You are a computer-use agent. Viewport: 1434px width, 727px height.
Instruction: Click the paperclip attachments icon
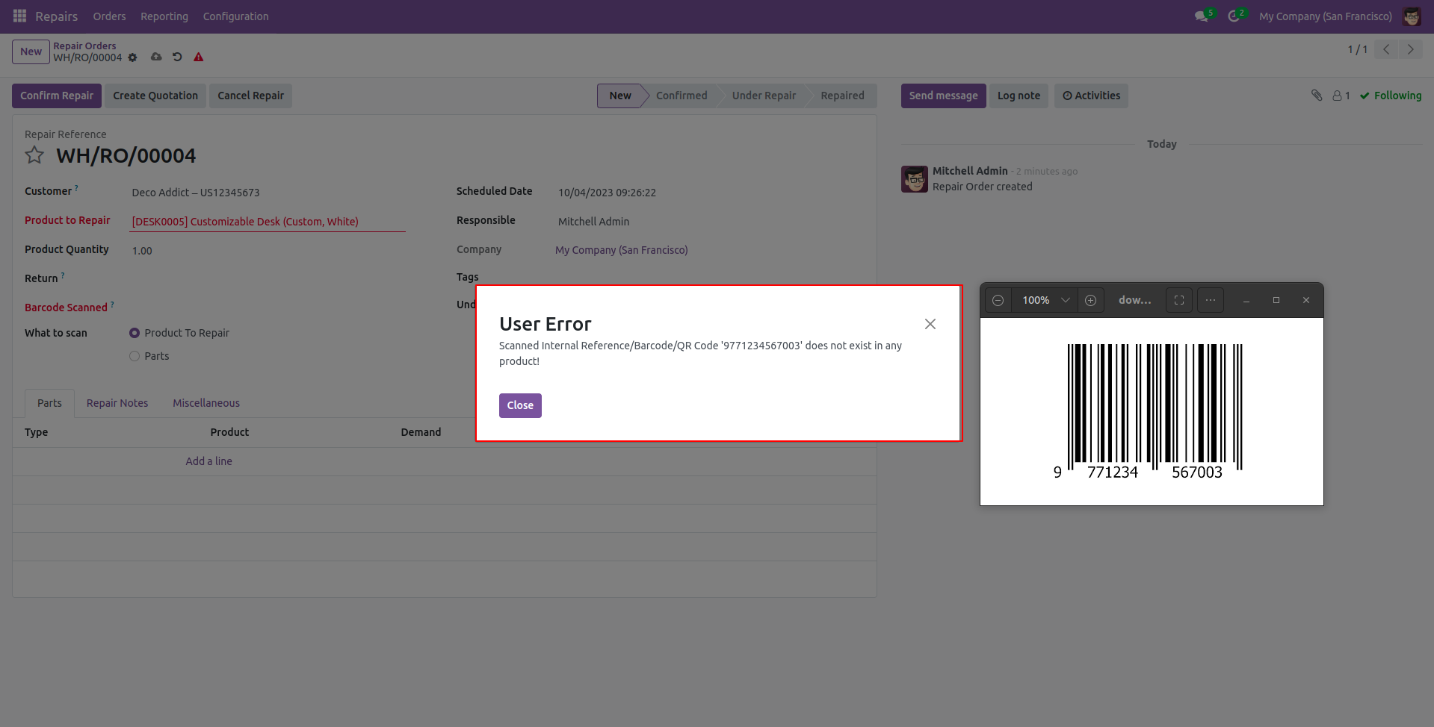1317,95
